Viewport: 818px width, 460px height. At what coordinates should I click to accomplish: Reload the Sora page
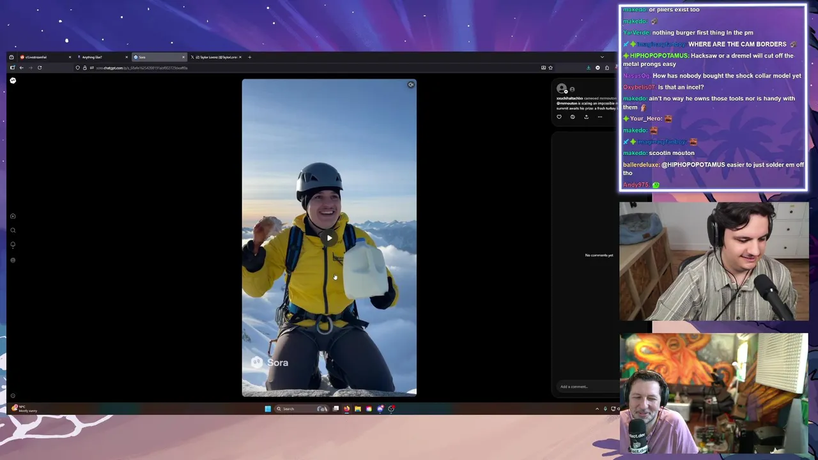(x=40, y=68)
